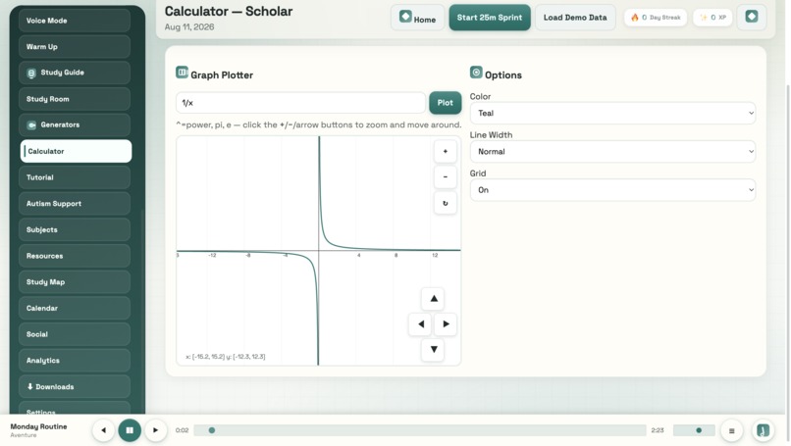
Task: Click the function input field containing 1/x
Action: (x=300, y=103)
